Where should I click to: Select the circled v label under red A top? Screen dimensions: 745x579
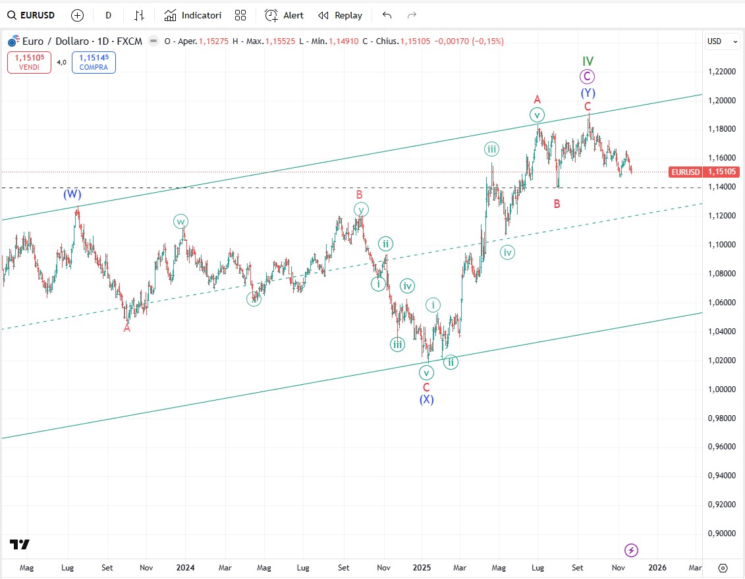[x=537, y=115]
